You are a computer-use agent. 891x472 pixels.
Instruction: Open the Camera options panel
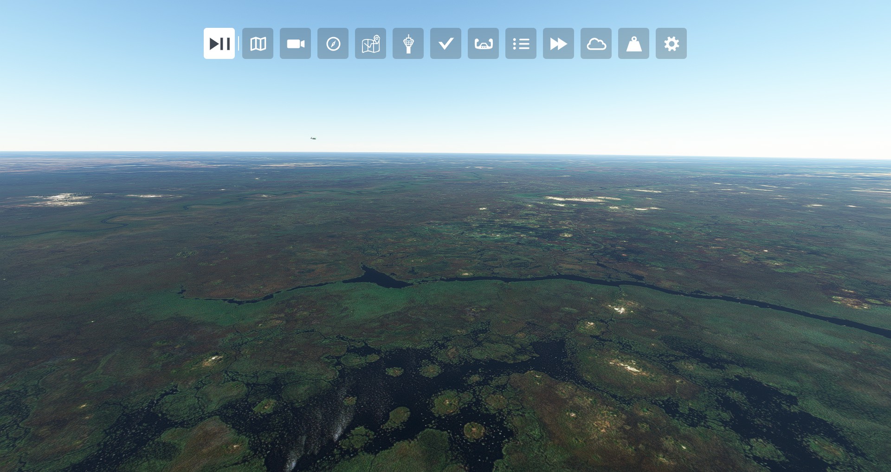coord(295,44)
